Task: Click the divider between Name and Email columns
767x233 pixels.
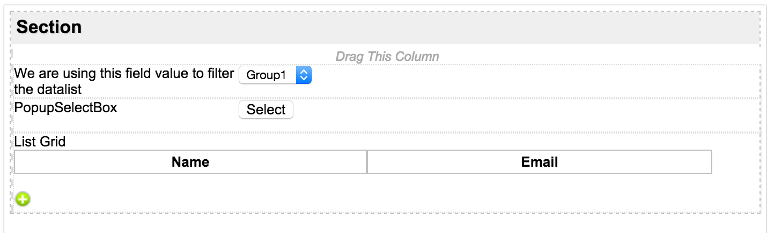Action: pos(367,162)
